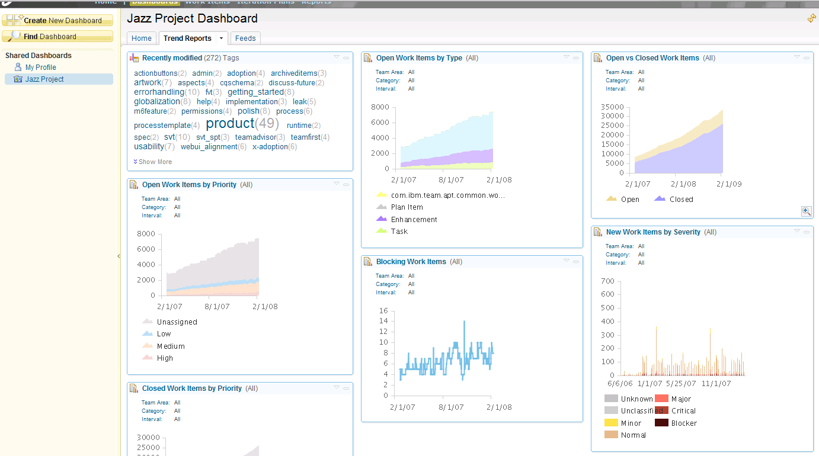This screenshot has width=819, height=456.
Task: Click the Open vs Closed Work Items report icon
Action: pyautogui.click(x=598, y=58)
